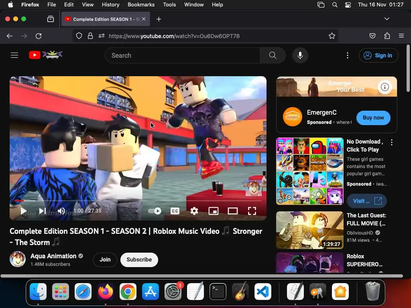
Task: Open Firefox View recent browsing icon
Action: [51, 19]
